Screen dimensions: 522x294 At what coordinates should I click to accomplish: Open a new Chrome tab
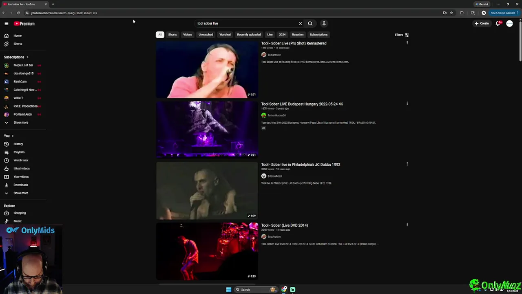(53, 4)
